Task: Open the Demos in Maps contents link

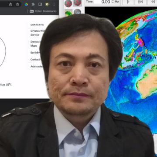Action: [x=34, y=44]
